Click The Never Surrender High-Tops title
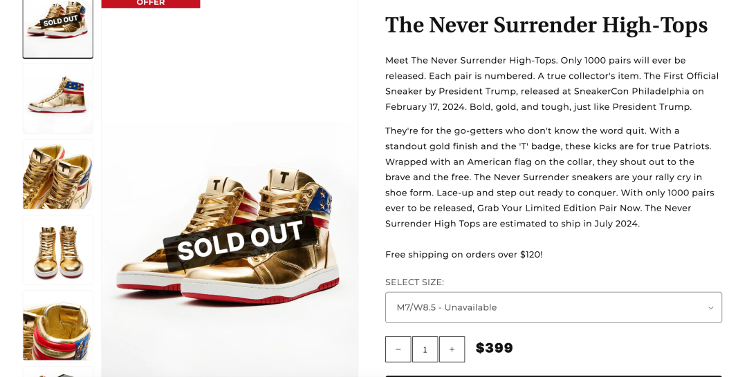The height and width of the screenshot is (377, 747). pos(546,25)
